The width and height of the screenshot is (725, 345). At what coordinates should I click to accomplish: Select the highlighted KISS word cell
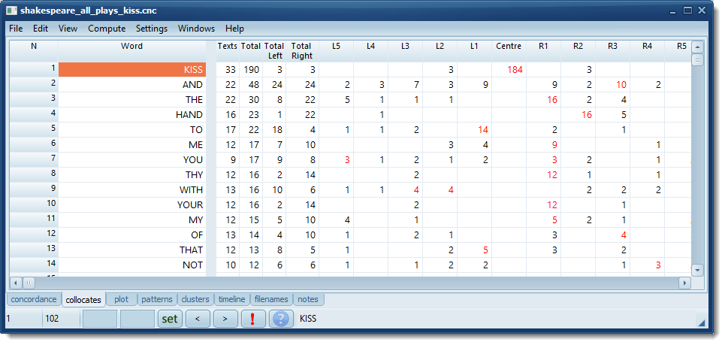(131, 69)
